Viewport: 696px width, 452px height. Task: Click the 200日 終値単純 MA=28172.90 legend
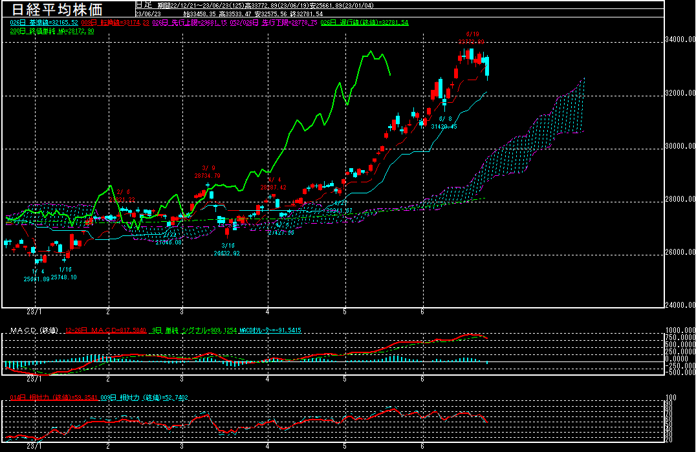[x=52, y=31]
